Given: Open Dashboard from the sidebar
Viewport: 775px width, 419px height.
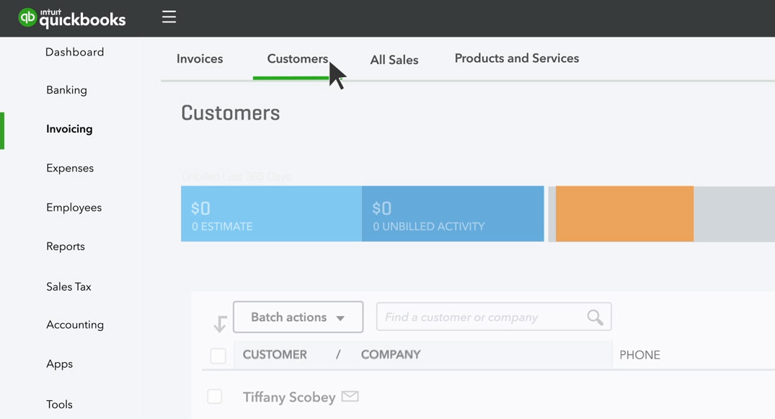Looking at the screenshot, I should [74, 52].
